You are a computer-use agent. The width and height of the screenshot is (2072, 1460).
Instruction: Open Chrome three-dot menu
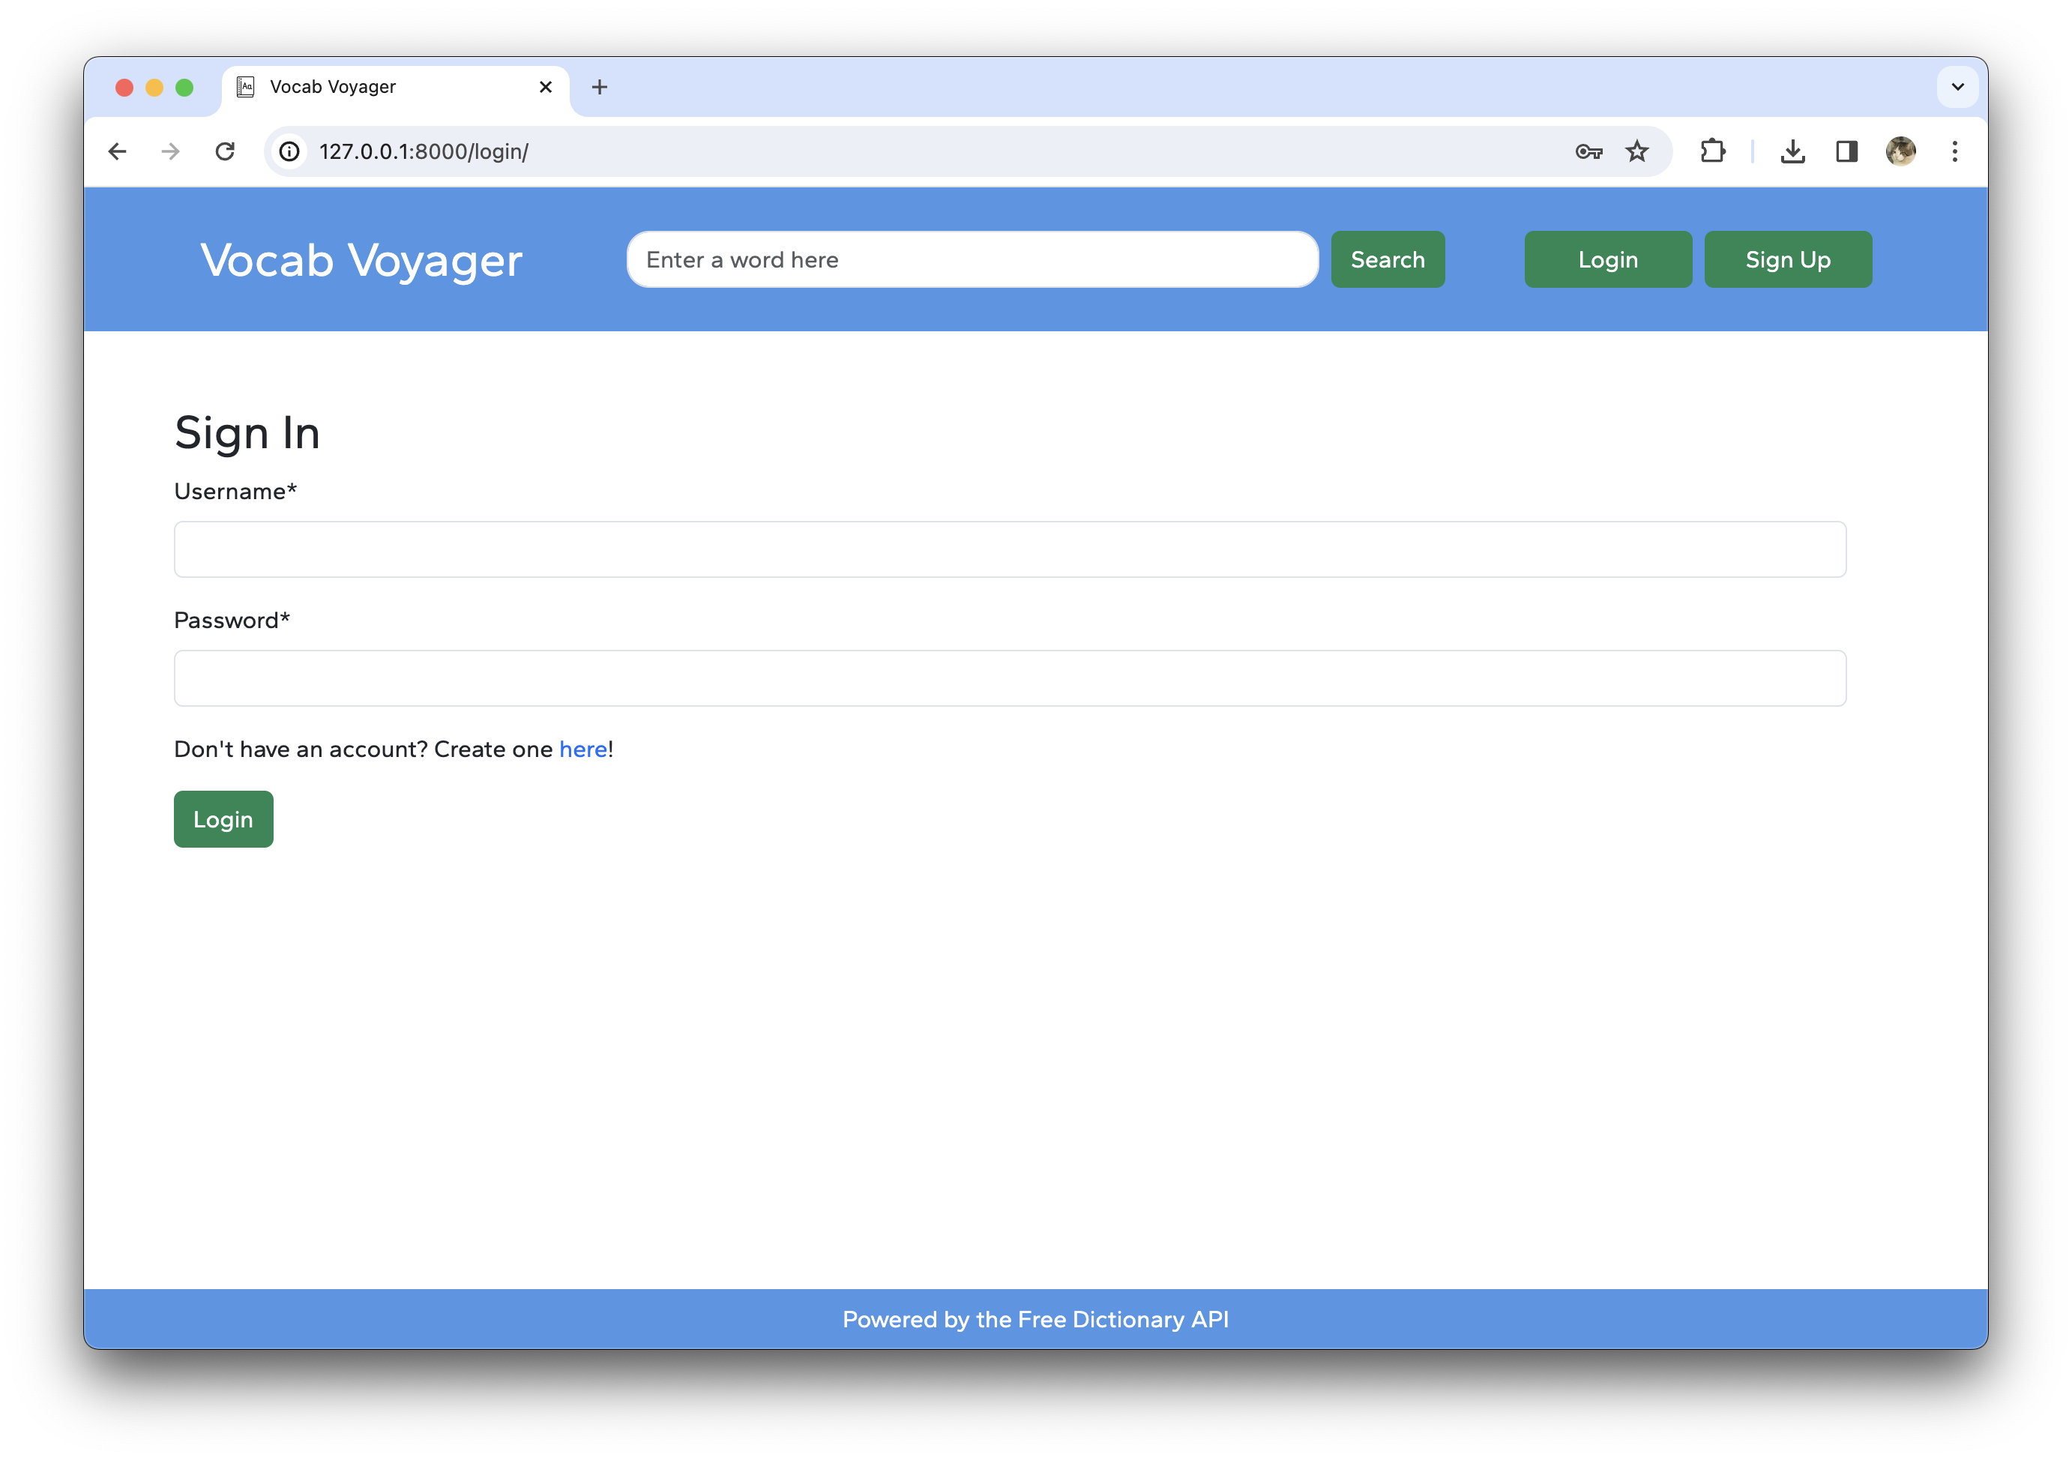pyautogui.click(x=1955, y=151)
